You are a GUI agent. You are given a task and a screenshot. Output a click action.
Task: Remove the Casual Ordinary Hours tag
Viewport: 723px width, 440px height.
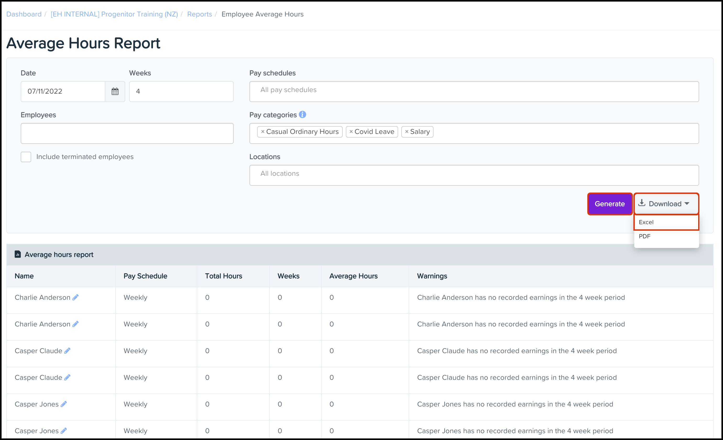click(263, 132)
